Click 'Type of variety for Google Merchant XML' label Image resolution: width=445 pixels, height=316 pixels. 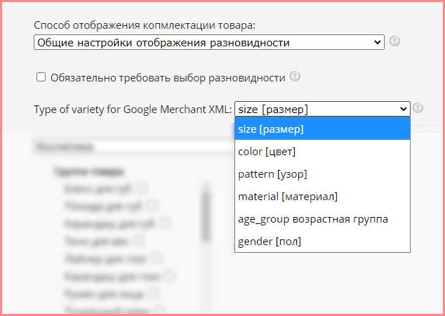[133, 110]
